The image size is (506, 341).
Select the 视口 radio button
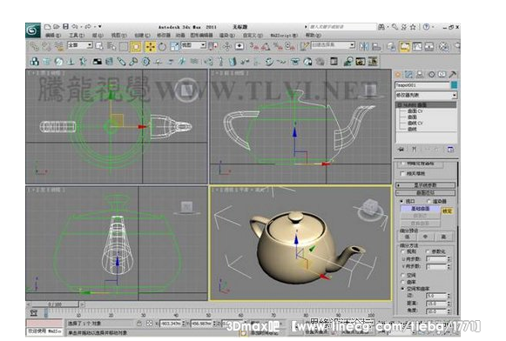(x=401, y=201)
